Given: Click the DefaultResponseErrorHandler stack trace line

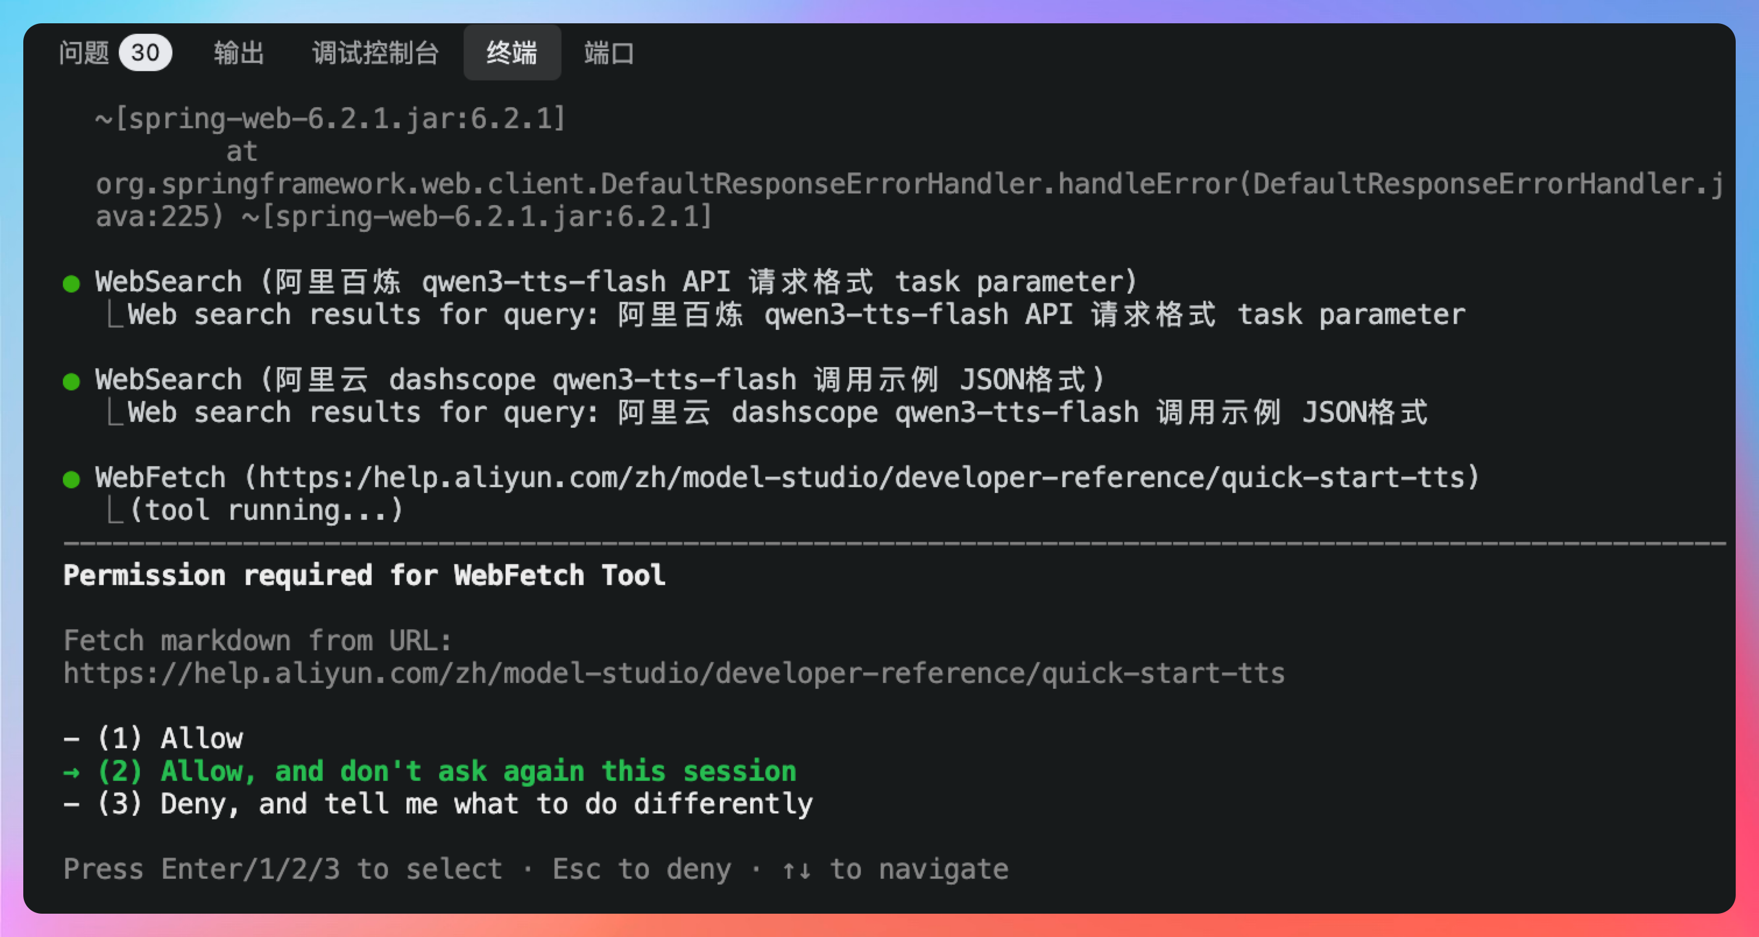Looking at the screenshot, I should [x=908, y=184].
